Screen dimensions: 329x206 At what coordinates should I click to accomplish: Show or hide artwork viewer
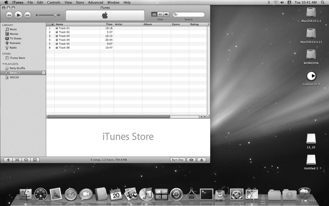click(35, 160)
